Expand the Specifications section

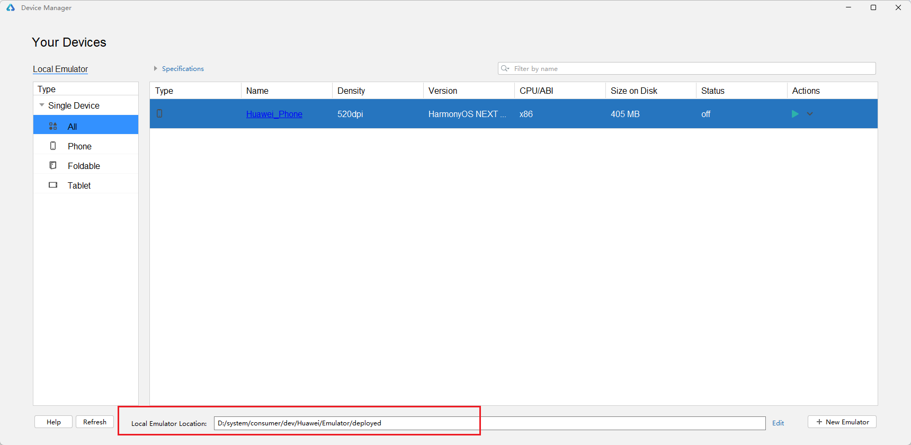tap(178, 68)
